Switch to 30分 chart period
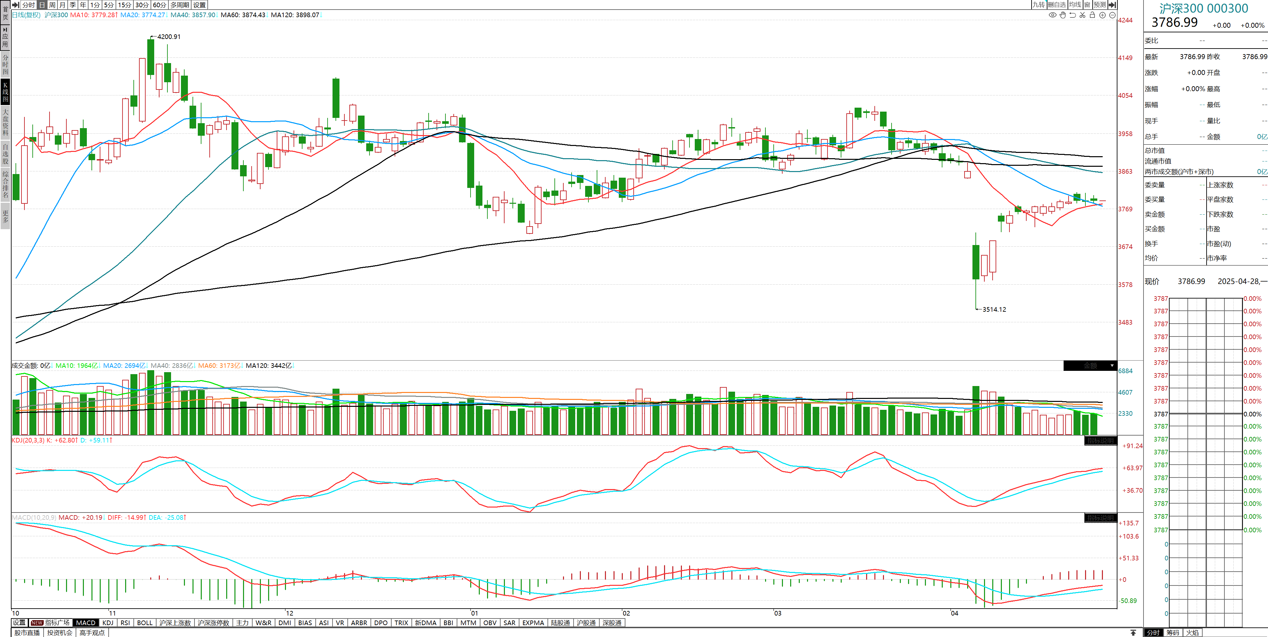 [142, 4]
